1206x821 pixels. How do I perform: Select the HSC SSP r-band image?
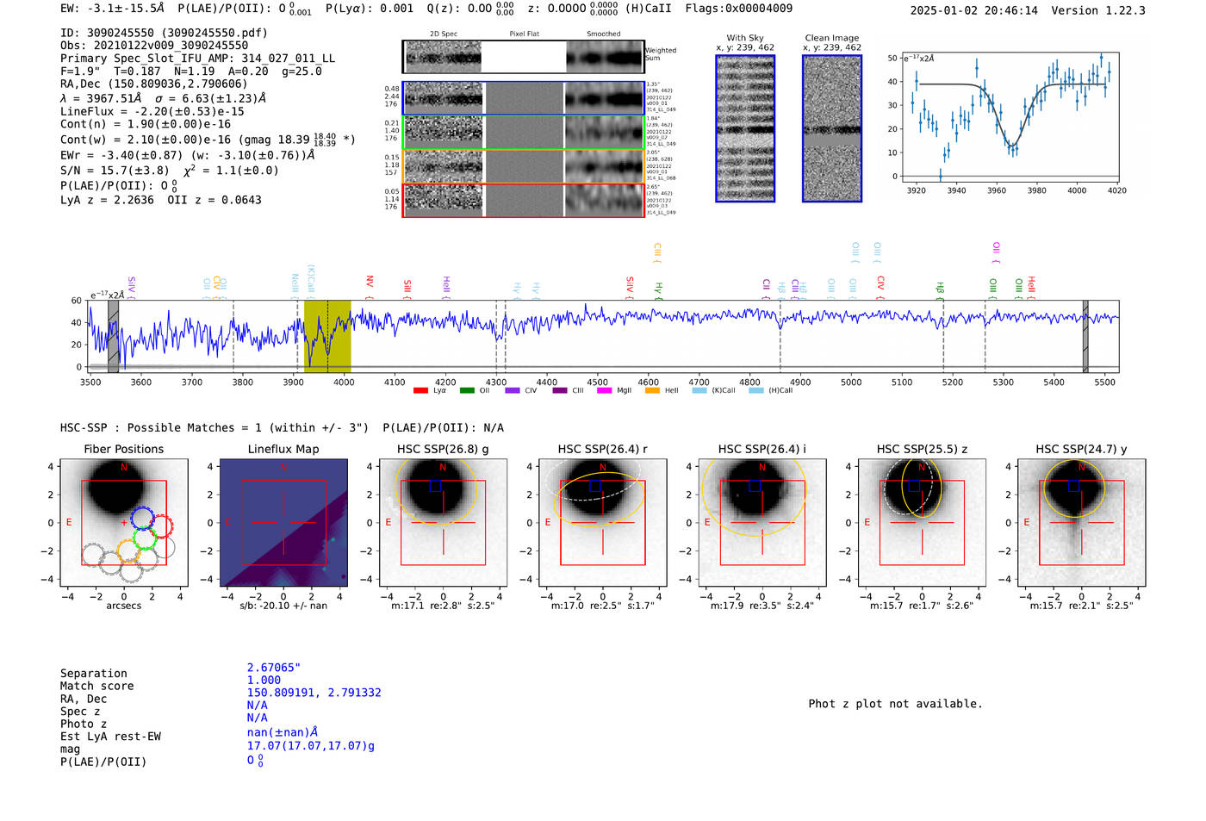click(x=603, y=523)
